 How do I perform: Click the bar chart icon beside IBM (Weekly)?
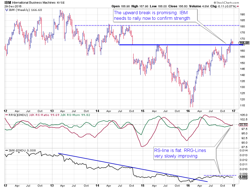tap(6, 10)
